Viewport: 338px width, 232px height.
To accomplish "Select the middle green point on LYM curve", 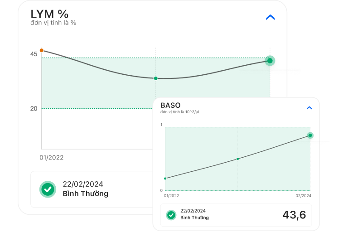I will 156,78.
